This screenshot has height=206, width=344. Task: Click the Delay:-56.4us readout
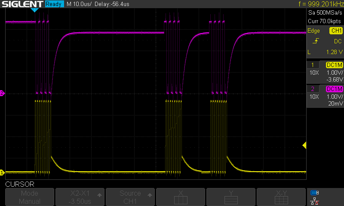112,4
